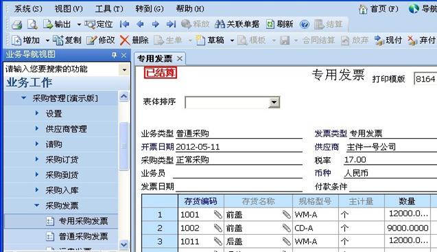The width and height of the screenshot is (437, 252).
Task: Click the 定位 locate button
Action: [x=99, y=25]
